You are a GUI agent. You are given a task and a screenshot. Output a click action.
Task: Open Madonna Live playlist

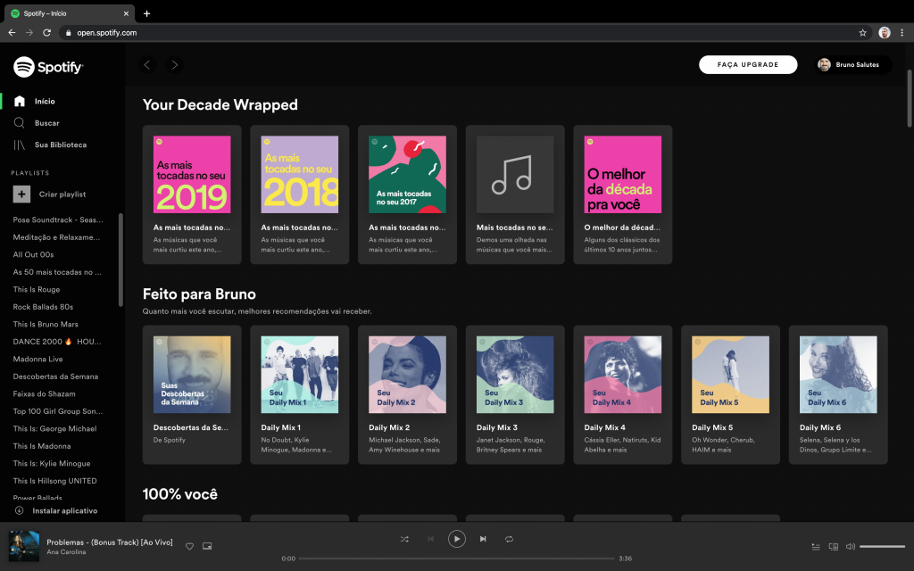tap(37, 359)
